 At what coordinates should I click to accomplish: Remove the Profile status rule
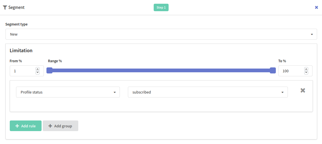click(x=303, y=90)
